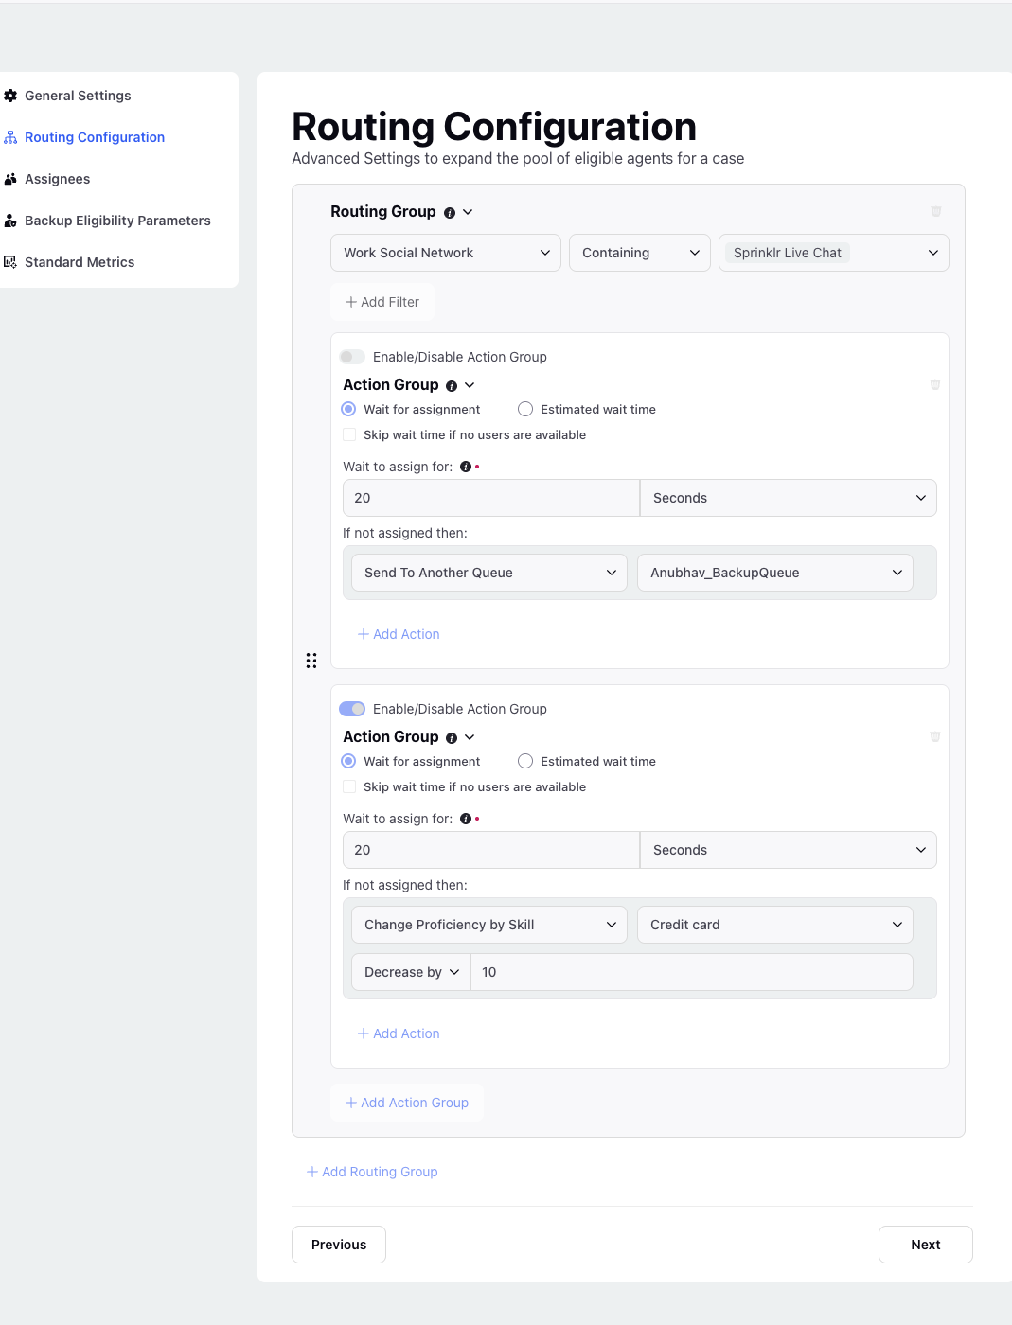The height and width of the screenshot is (1325, 1012).
Task: Delete the first Action Group via trash icon
Action: click(x=934, y=385)
